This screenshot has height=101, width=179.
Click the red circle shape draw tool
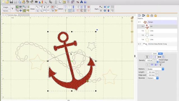click(52, 7)
